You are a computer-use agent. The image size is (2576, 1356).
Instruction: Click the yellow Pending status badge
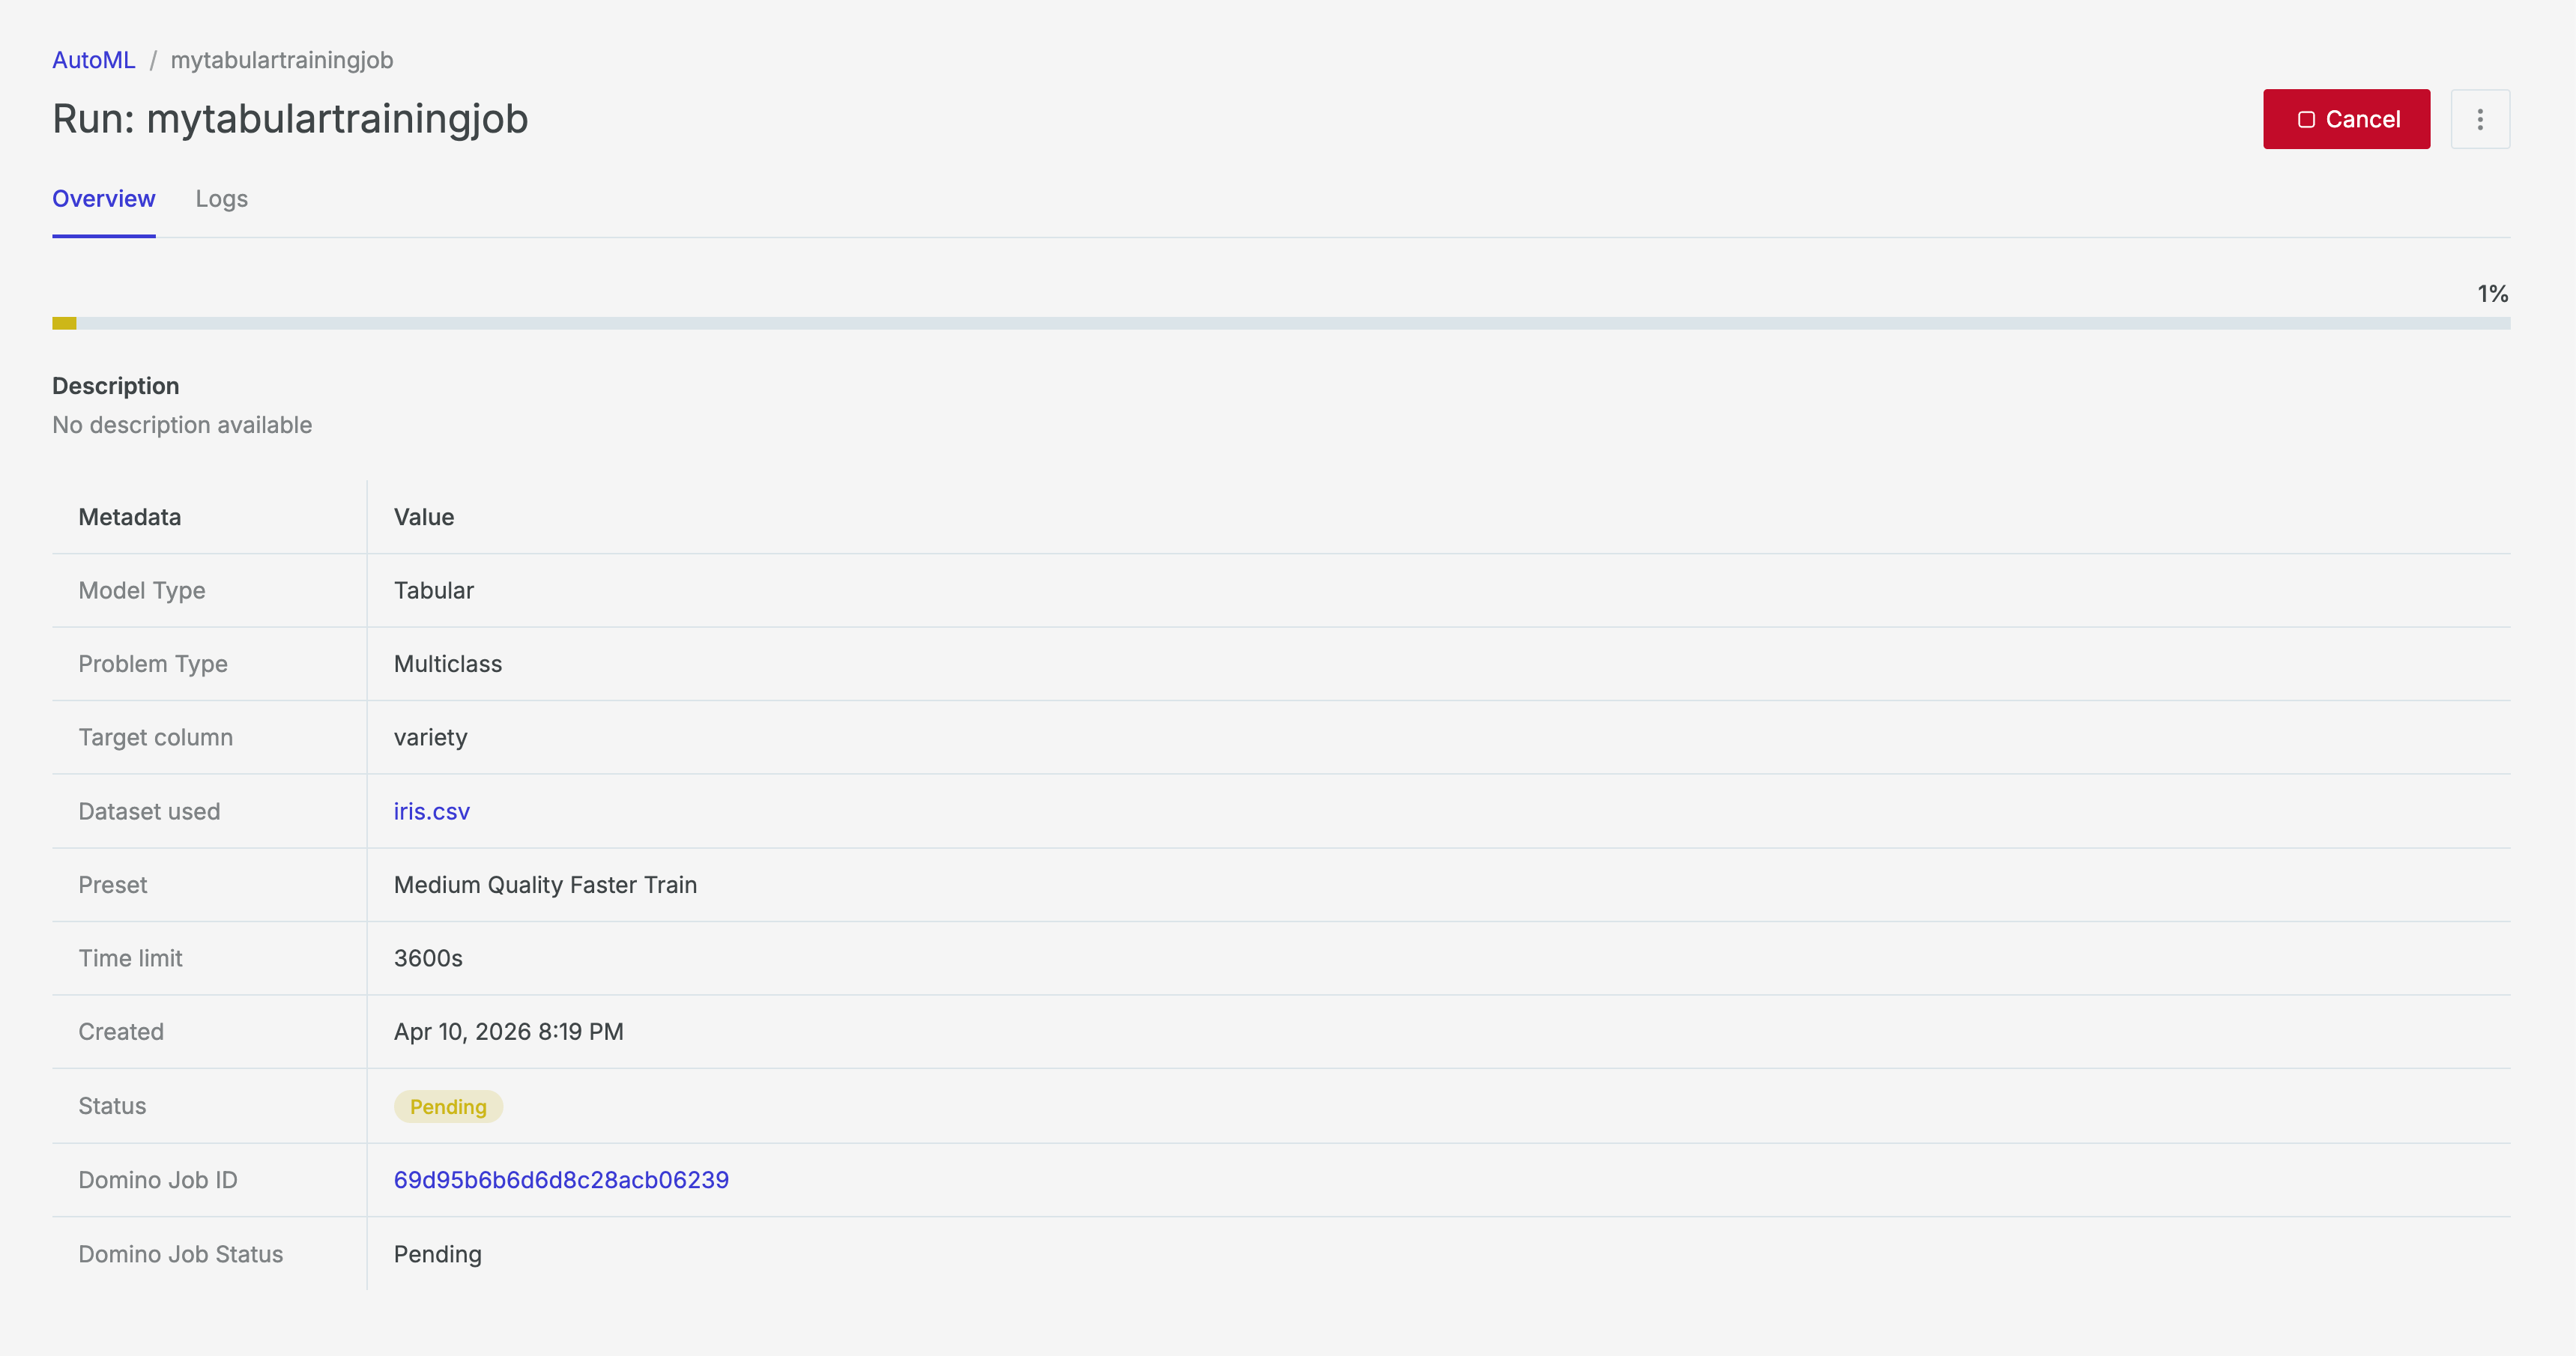coord(448,1106)
